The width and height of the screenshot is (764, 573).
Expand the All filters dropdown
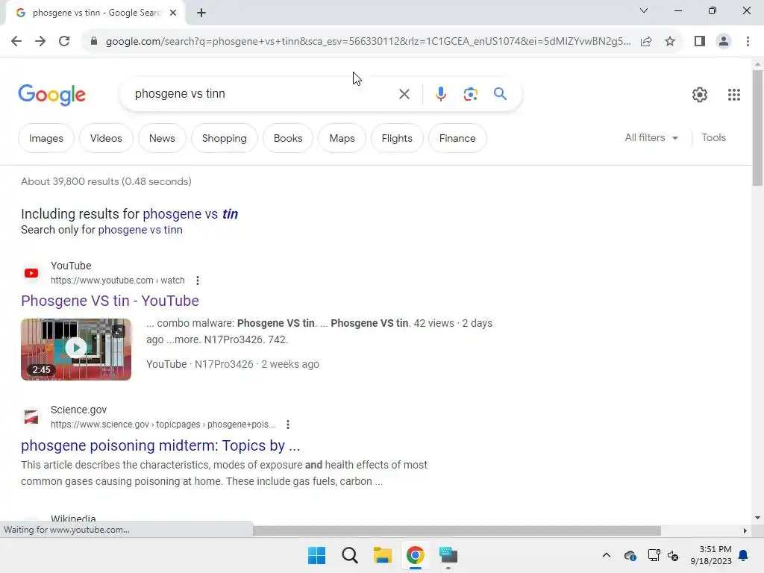(x=651, y=137)
